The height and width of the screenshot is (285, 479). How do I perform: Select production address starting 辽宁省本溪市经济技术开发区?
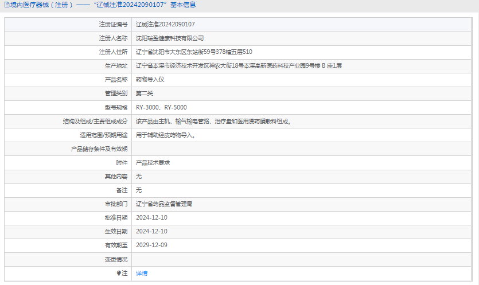tap(239, 66)
